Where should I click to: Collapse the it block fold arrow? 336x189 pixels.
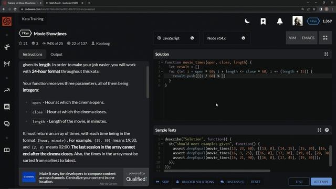pyautogui.click(x=162, y=144)
